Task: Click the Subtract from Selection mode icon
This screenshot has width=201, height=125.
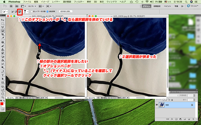Action: (20, 12)
